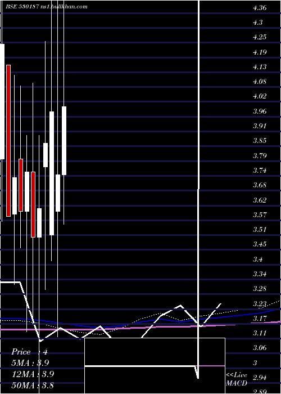Click the <<Live MACD label
281x394 pixels.
[x=237, y=379]
